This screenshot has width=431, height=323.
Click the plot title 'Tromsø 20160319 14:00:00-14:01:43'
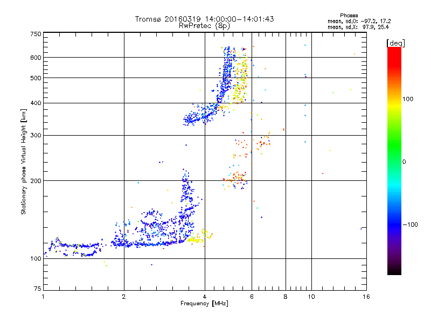pyautogui.click(x=204, y=19)
